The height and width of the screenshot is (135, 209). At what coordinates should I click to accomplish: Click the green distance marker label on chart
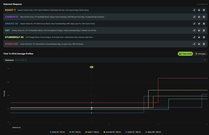point(92,67)
